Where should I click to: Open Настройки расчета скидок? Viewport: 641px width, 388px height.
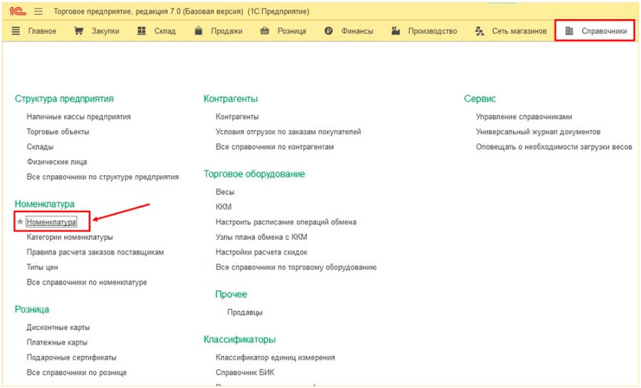(x=261, y=253)
